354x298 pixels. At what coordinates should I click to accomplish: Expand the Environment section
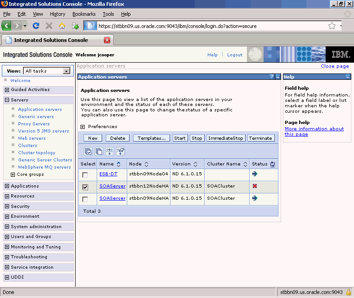7,216
